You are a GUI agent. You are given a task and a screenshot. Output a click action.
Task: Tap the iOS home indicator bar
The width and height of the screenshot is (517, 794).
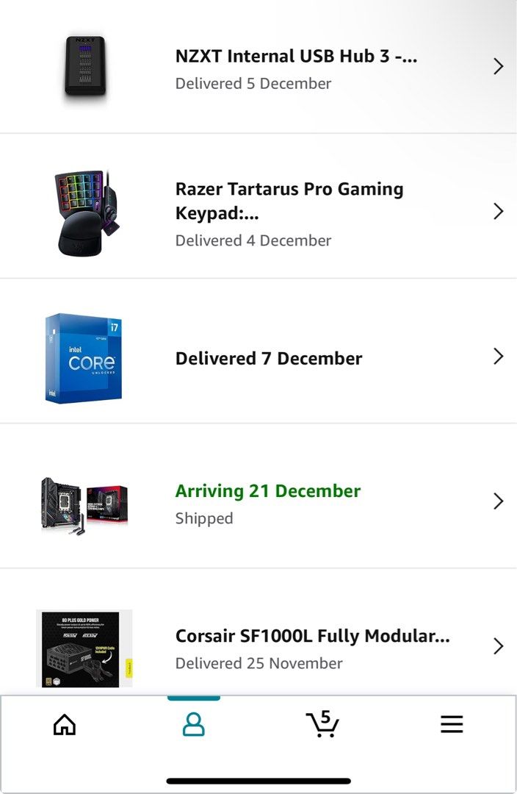point(258,781)
